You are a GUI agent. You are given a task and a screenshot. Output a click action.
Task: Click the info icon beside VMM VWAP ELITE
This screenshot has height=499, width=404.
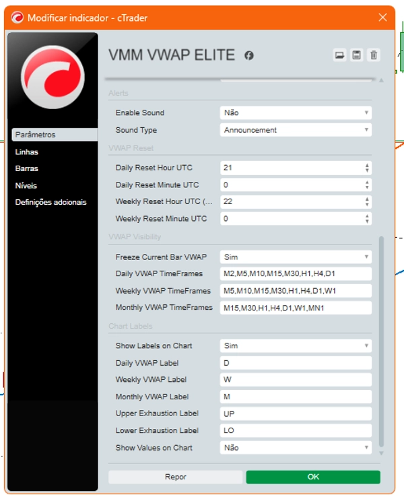point(249,56)
